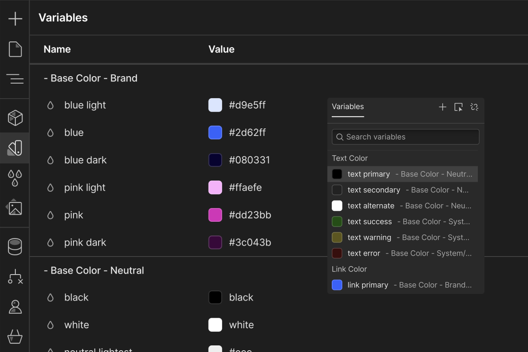
Task: Click the add variable plus icon in popup
Action: [x=443, y=107]
